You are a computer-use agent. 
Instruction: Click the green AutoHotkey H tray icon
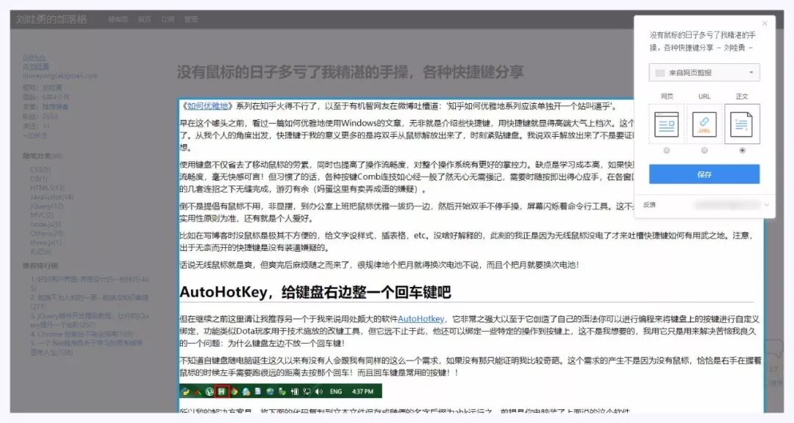pos(221,391)
